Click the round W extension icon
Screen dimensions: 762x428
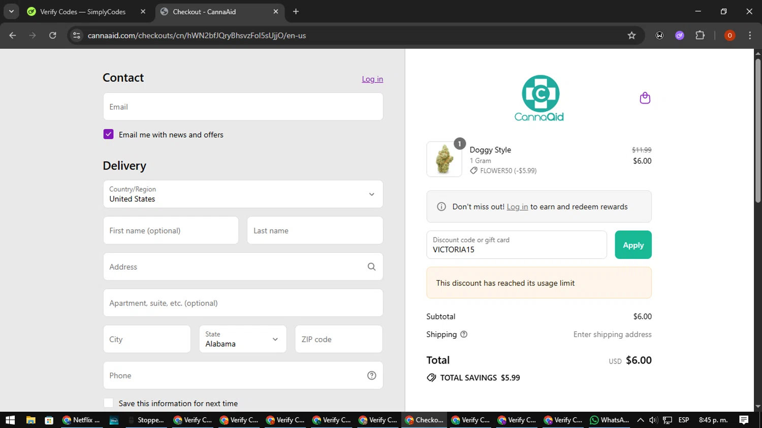click(x=659, y=35)
